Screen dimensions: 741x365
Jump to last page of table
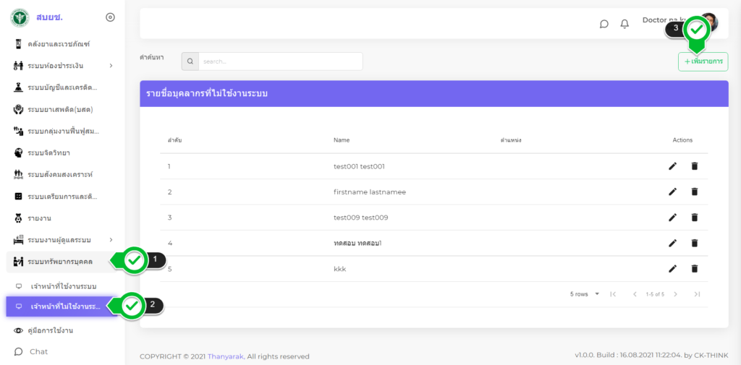pos(697,294)
